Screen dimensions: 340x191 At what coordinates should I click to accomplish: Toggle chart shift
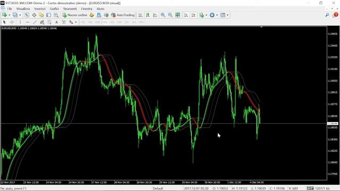point(193,15)
